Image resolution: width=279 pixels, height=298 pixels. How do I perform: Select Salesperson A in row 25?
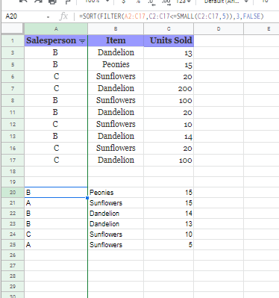click(x=56, y=244)
